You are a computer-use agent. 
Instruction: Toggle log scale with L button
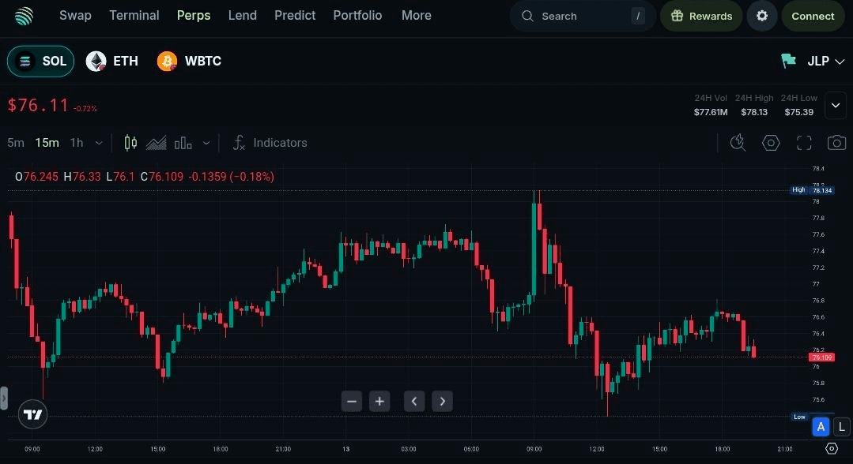(842, 427)
